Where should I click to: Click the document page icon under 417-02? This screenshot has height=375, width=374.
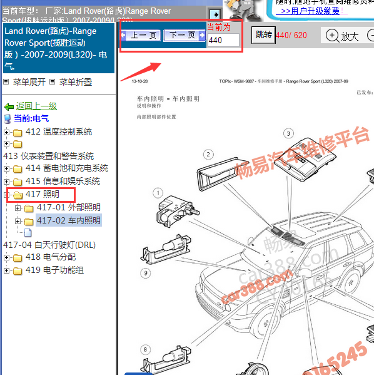pos(28,232)
